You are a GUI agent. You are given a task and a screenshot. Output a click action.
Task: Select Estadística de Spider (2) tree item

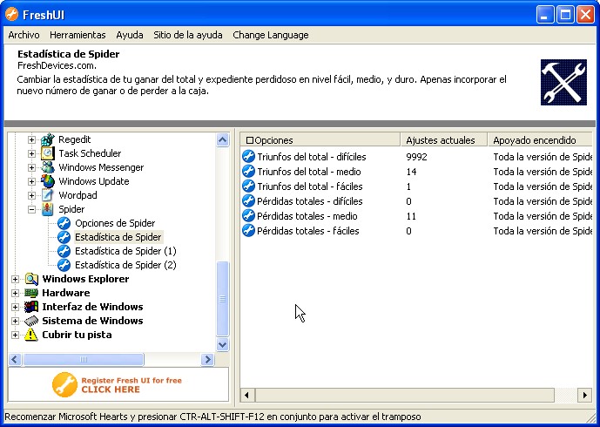[x=125, y=265]
